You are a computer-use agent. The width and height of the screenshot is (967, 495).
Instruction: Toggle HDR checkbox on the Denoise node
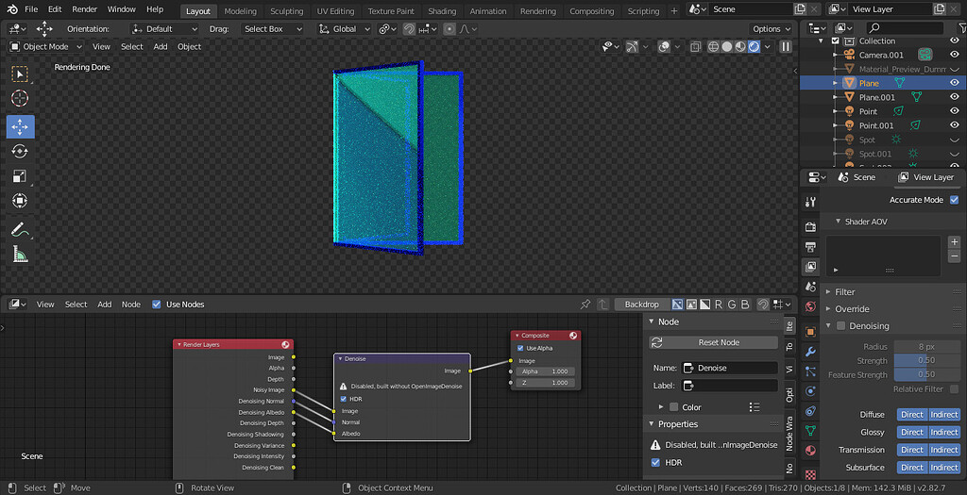point(344,399)
